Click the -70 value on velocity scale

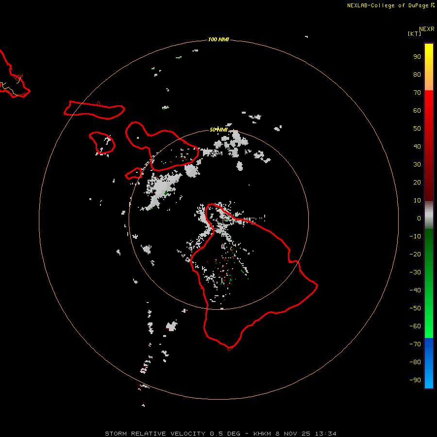[x=415, y=344]
